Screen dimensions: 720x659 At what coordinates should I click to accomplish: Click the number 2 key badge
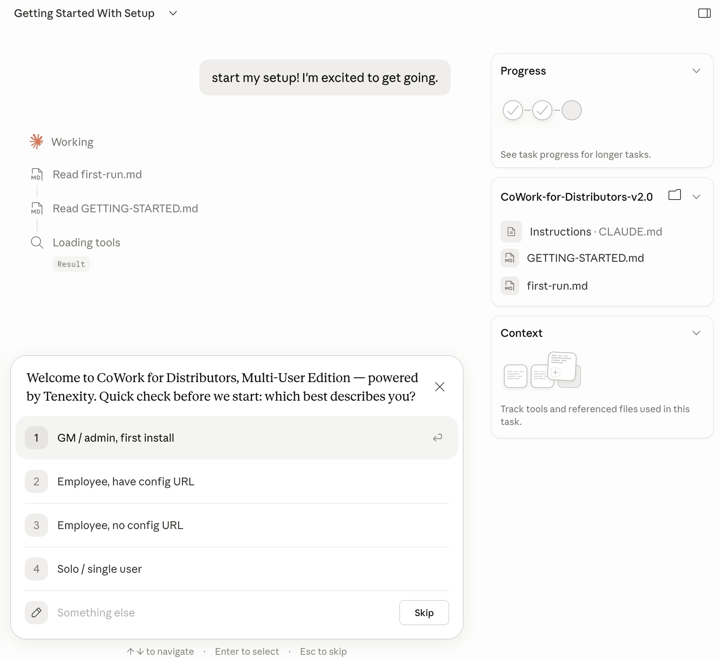click(36, 481)
